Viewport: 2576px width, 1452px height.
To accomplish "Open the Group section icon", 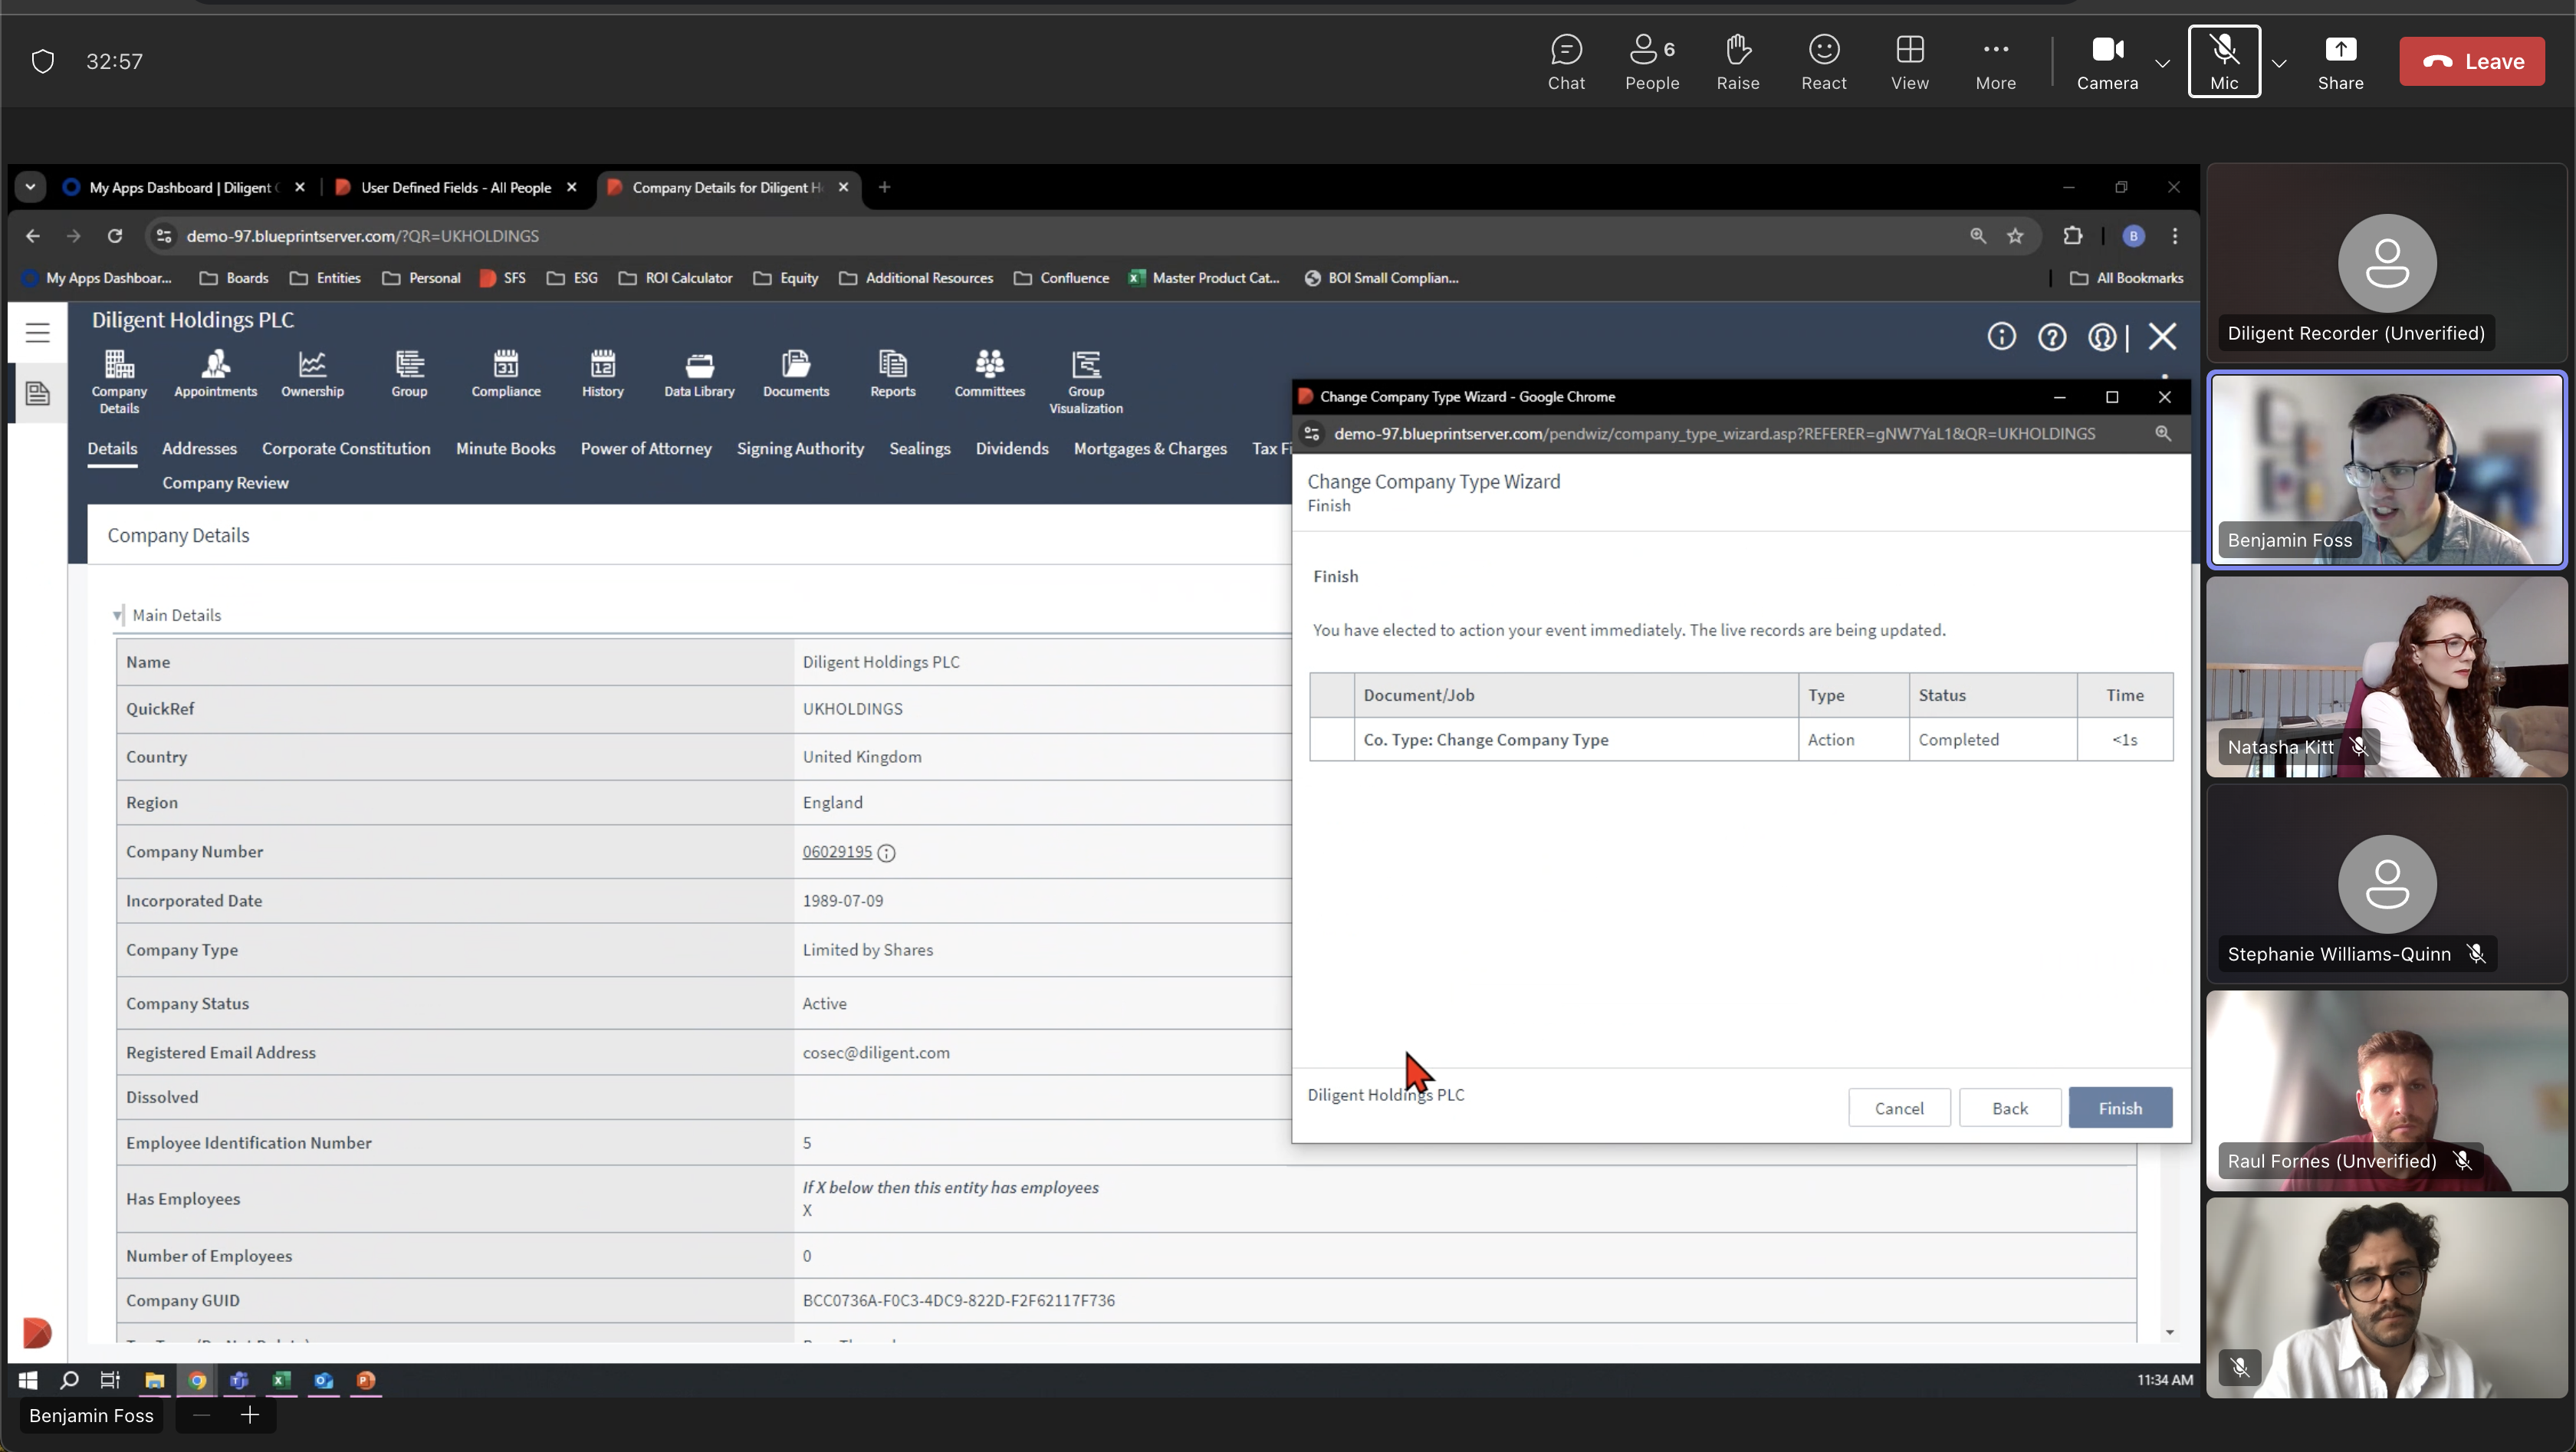I will click(x=409, y=374).
